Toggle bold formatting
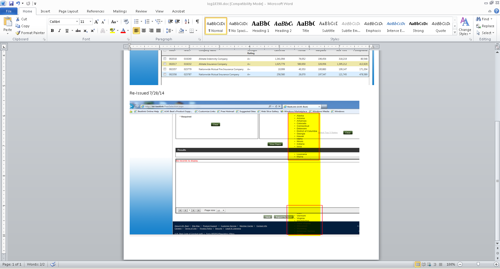 [x=52, y=31]
